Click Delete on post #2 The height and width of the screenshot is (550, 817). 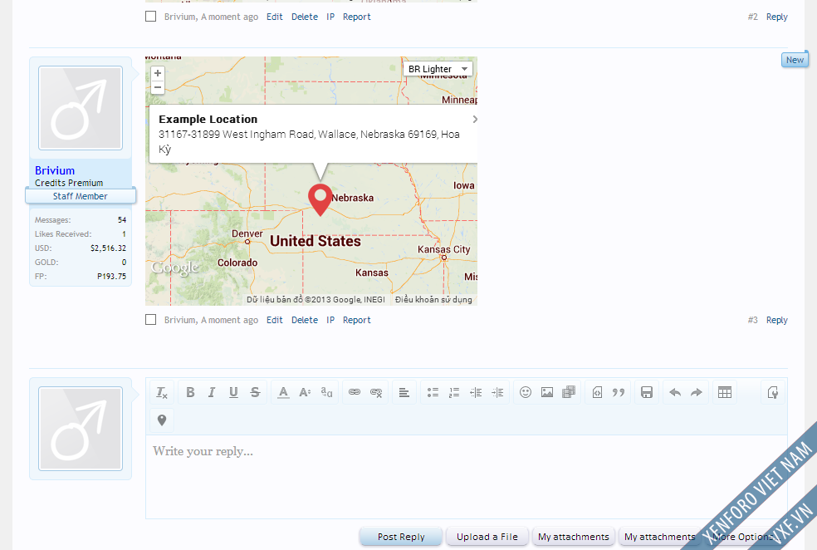click(304, 17)
